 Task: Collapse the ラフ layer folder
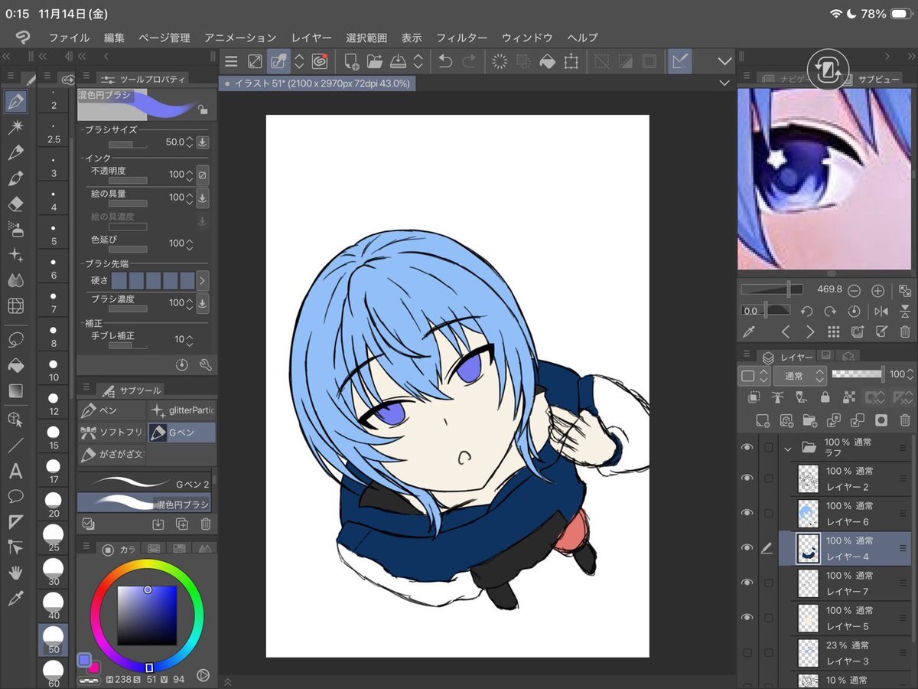(788, 448)
